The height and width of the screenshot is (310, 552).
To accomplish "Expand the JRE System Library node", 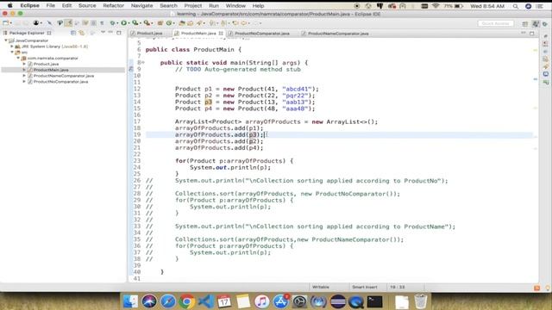I will coord(12,46).
